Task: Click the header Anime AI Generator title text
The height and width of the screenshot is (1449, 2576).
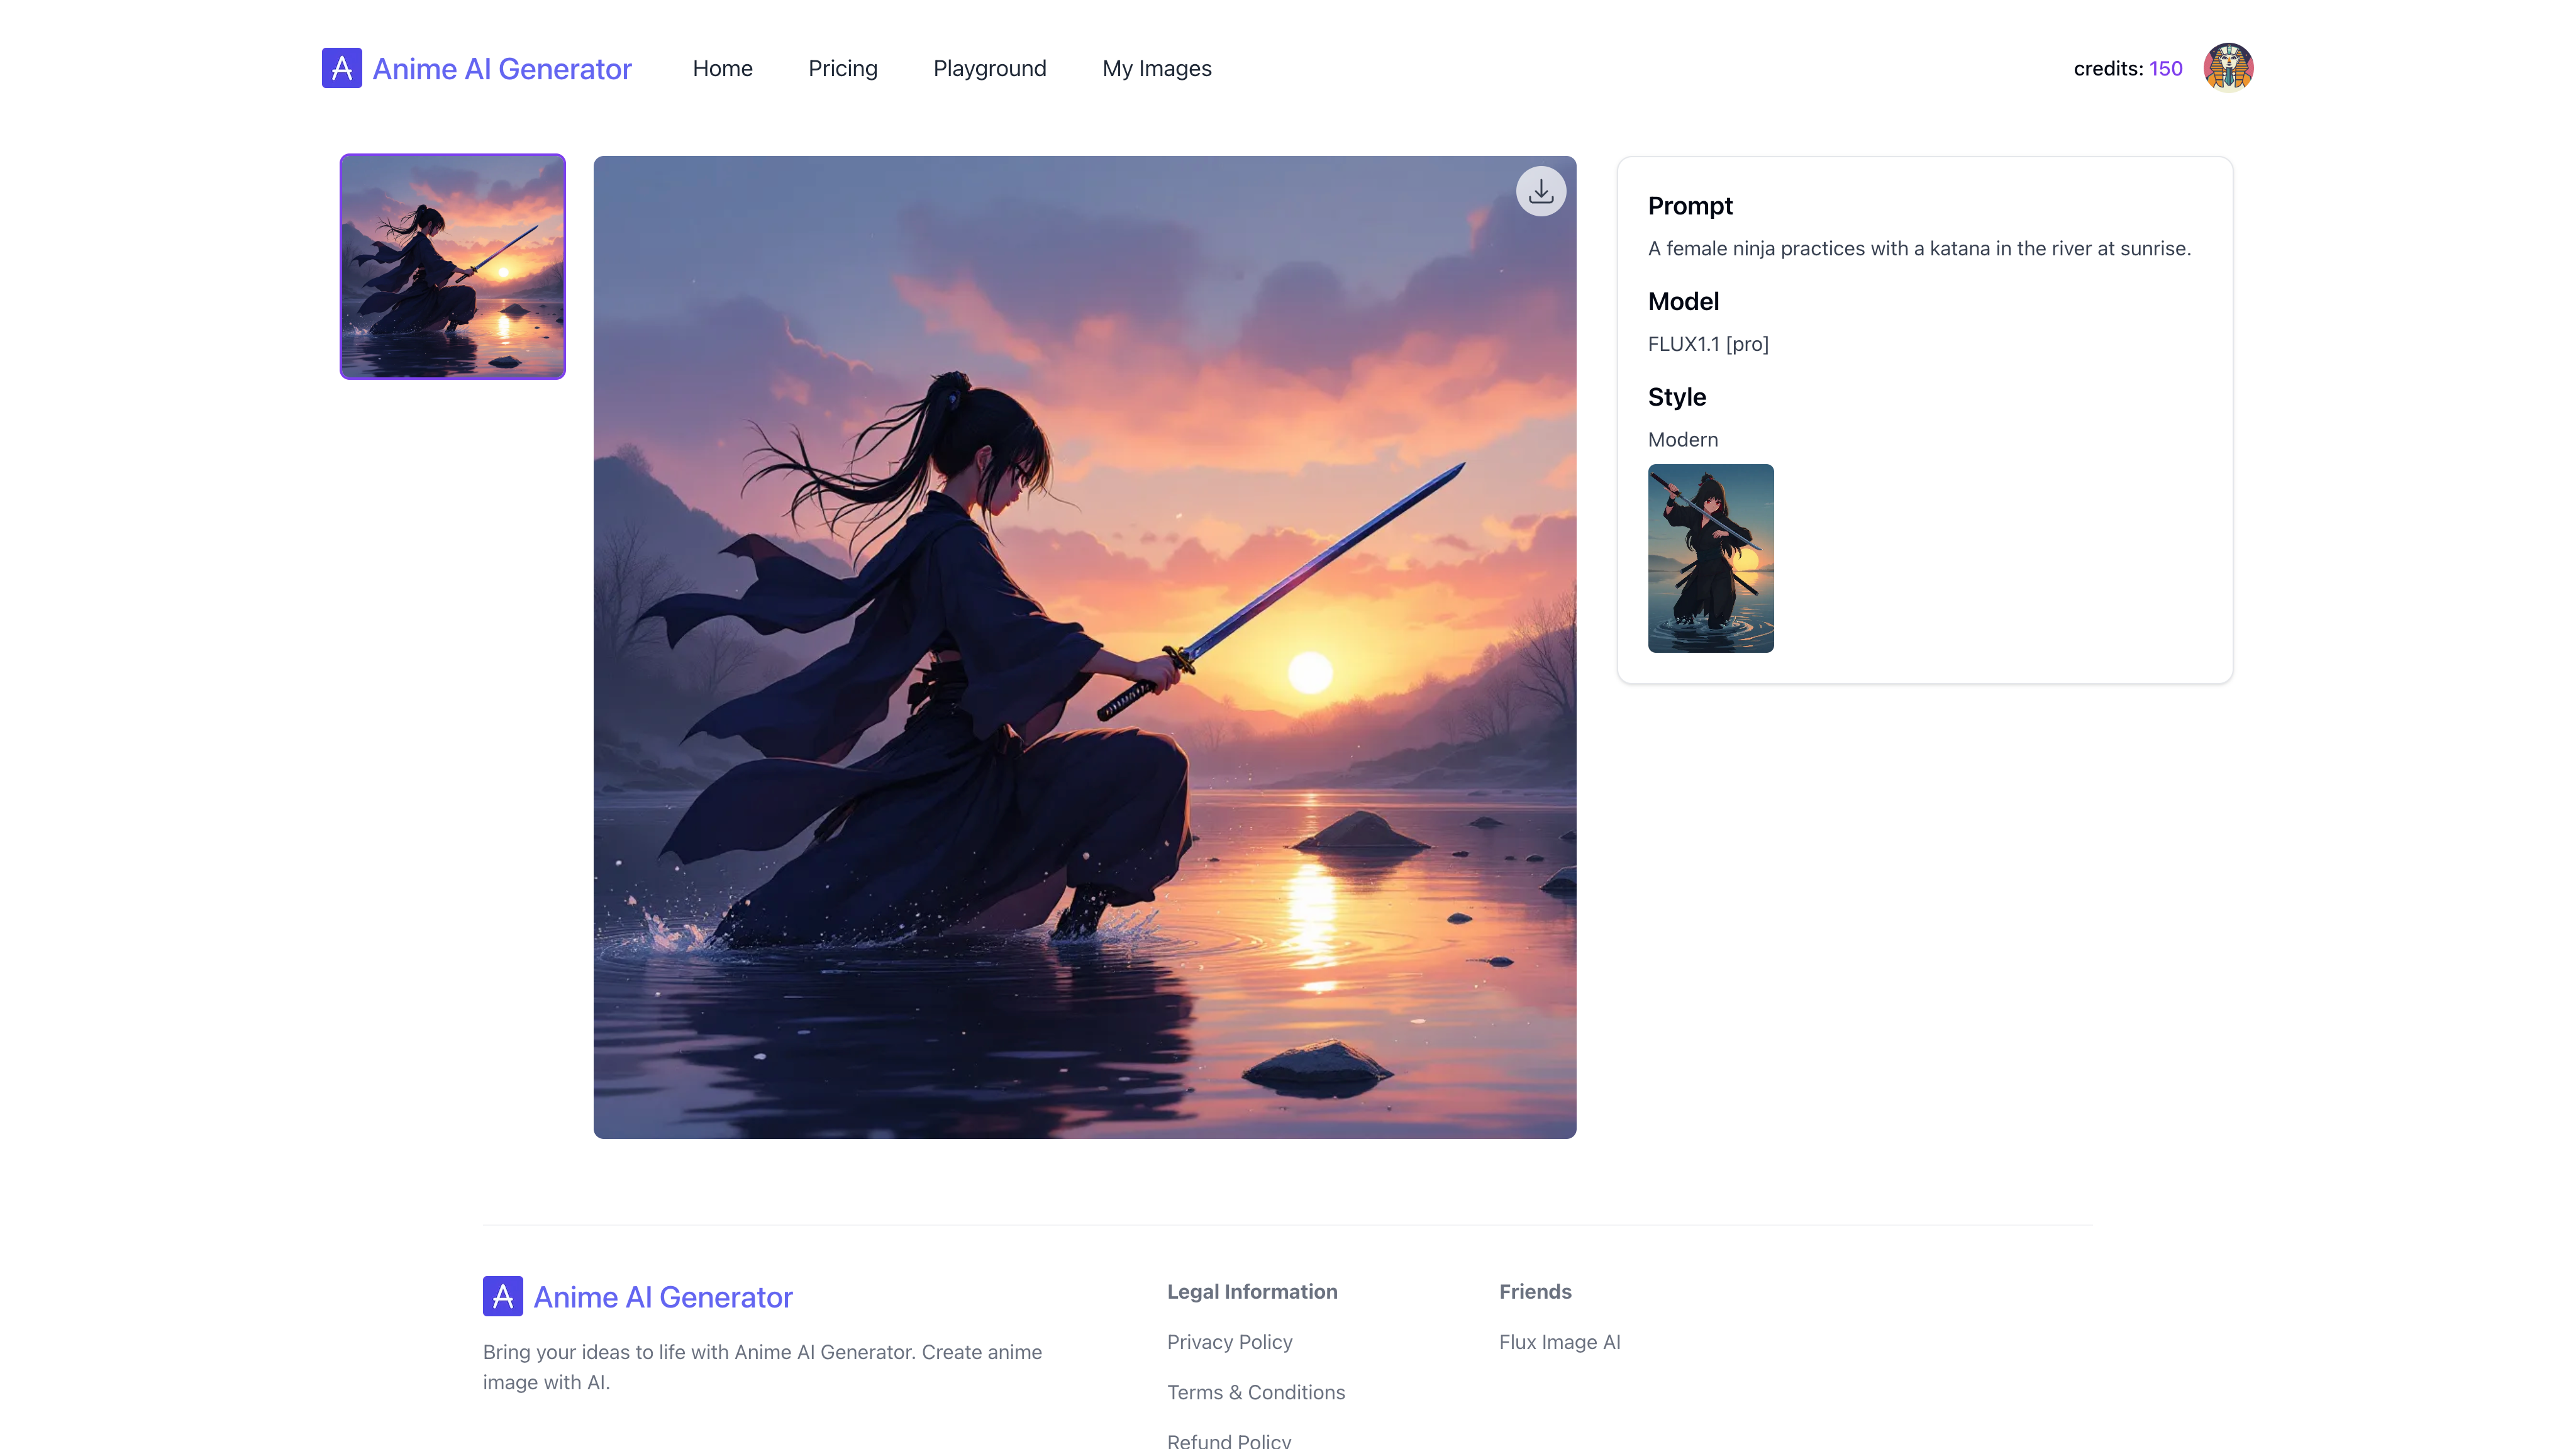Action: pyautogui.click(x=502, y=68)
